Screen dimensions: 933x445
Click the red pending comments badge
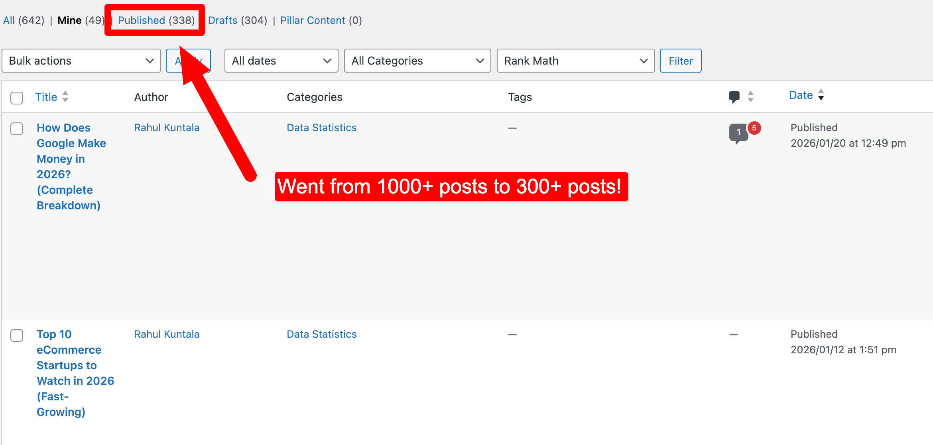tap(754, 128)
